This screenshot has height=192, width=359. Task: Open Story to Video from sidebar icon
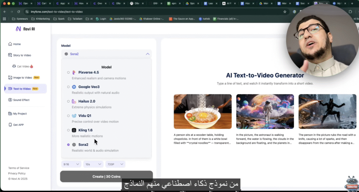(10, 55)
